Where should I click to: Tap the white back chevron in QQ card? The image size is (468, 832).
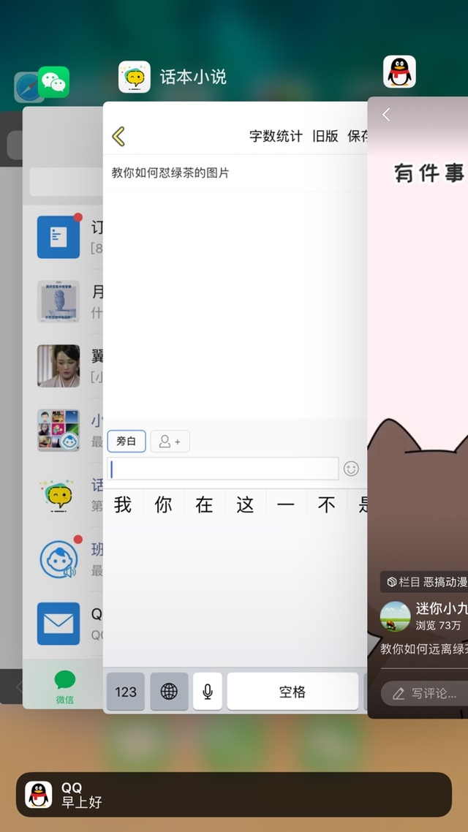(386, 115)
